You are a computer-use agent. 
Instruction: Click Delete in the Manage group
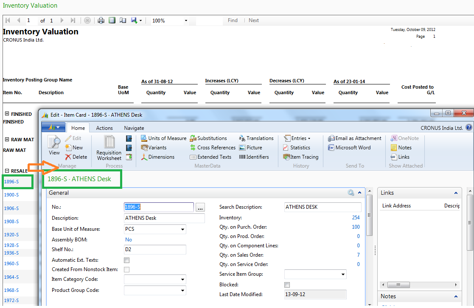click(x=76, y=157)
